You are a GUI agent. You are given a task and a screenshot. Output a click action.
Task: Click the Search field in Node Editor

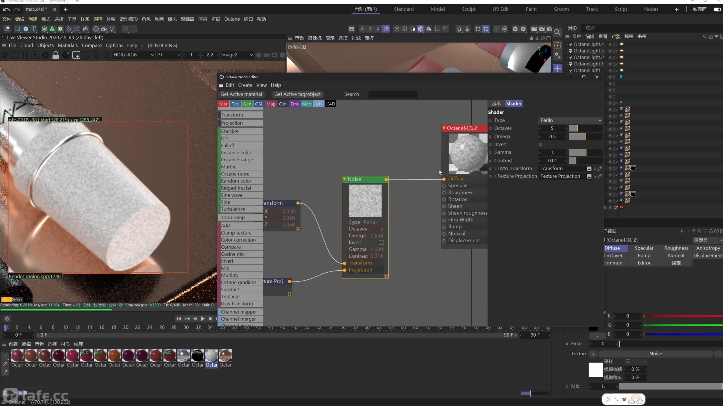(x=393, y=94)
